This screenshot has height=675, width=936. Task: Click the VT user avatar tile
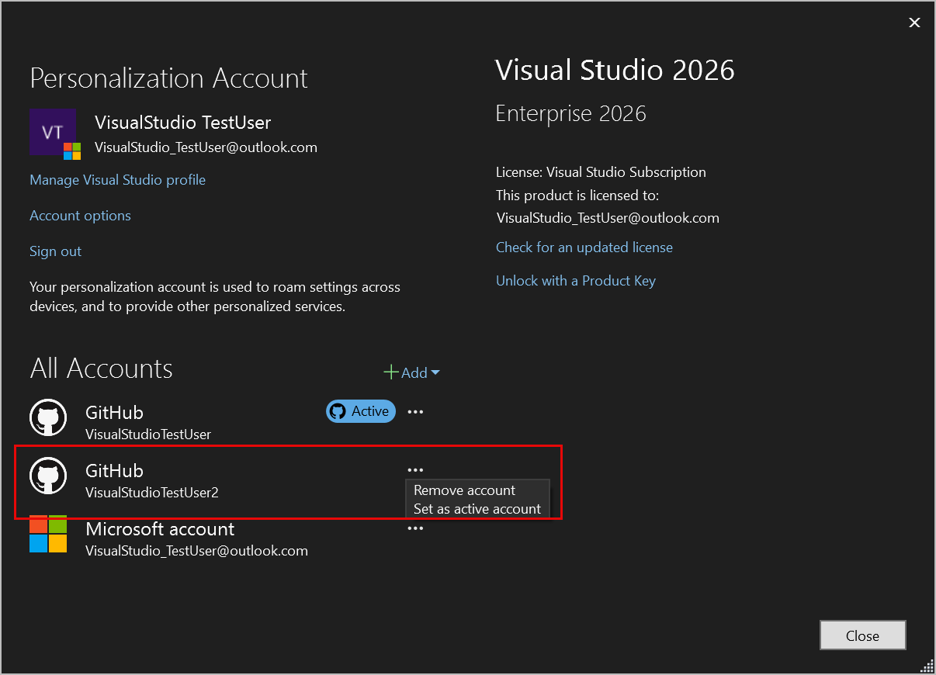tap(52, 132)
